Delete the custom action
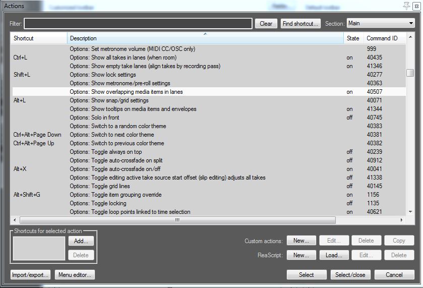Image resolution: width=423 pixels, height=288 pixels. pos(367,241)
